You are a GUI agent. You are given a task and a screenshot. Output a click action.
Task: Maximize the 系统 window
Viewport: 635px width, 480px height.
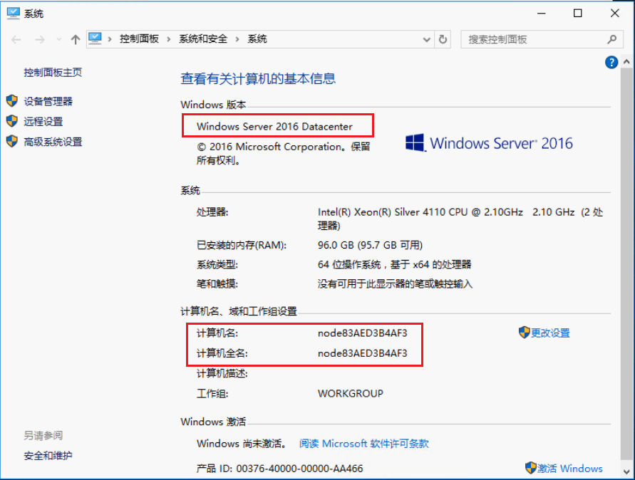[578, 14]
